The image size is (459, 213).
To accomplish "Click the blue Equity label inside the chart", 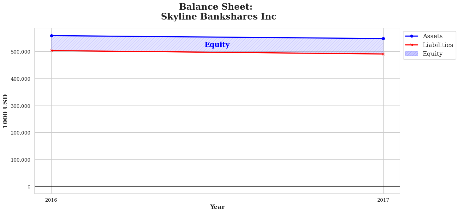I will click(217, 45).
